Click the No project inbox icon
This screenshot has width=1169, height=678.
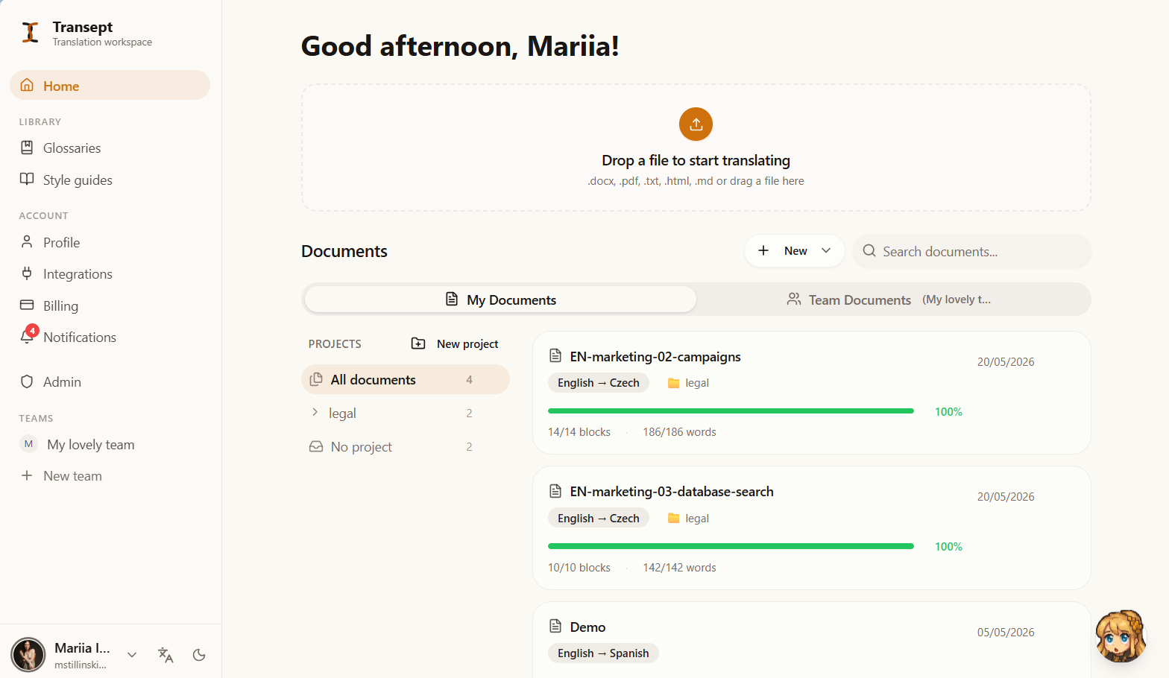click(316, 446)
